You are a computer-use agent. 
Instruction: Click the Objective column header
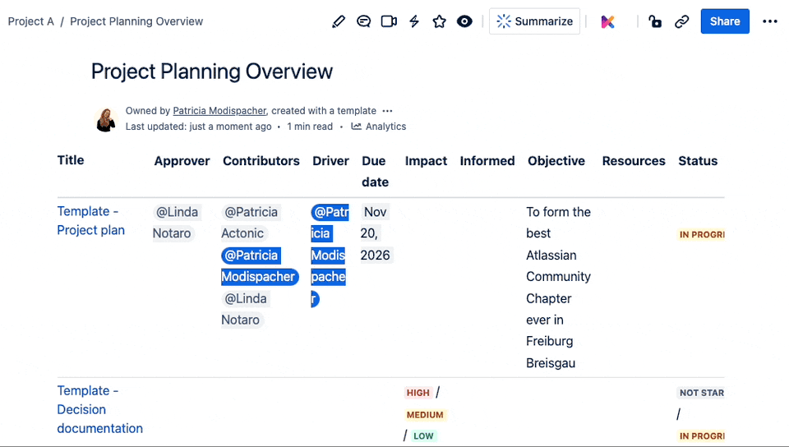556,161
